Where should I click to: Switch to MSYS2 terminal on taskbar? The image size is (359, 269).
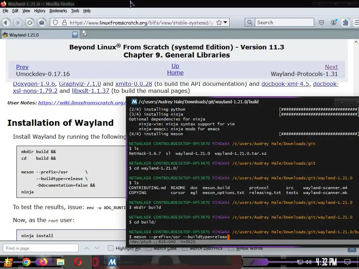coord(112,262)
